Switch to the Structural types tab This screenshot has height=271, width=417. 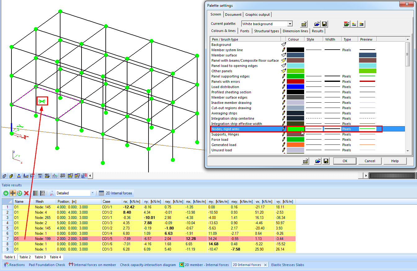point(266,31)
